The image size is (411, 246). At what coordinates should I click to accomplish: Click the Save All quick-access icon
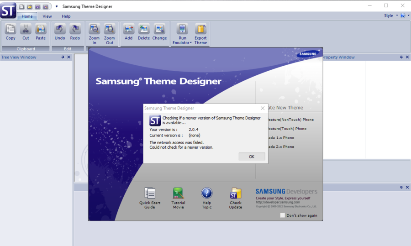[46, 6]
